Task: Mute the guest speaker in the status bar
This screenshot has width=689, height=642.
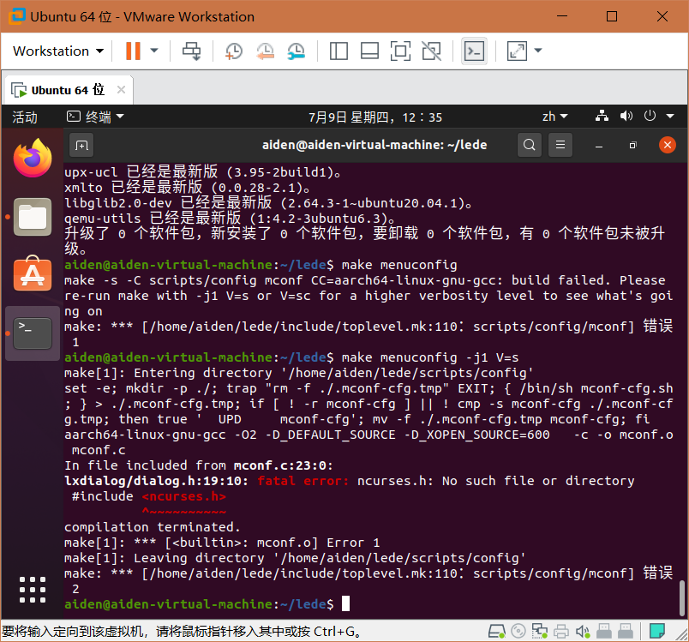Action: pyautogui.click(x=584, y=632)
